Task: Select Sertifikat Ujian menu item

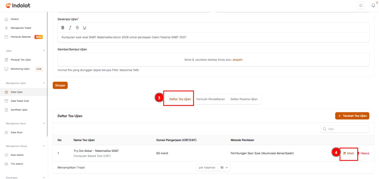Action: coord(24,110)
